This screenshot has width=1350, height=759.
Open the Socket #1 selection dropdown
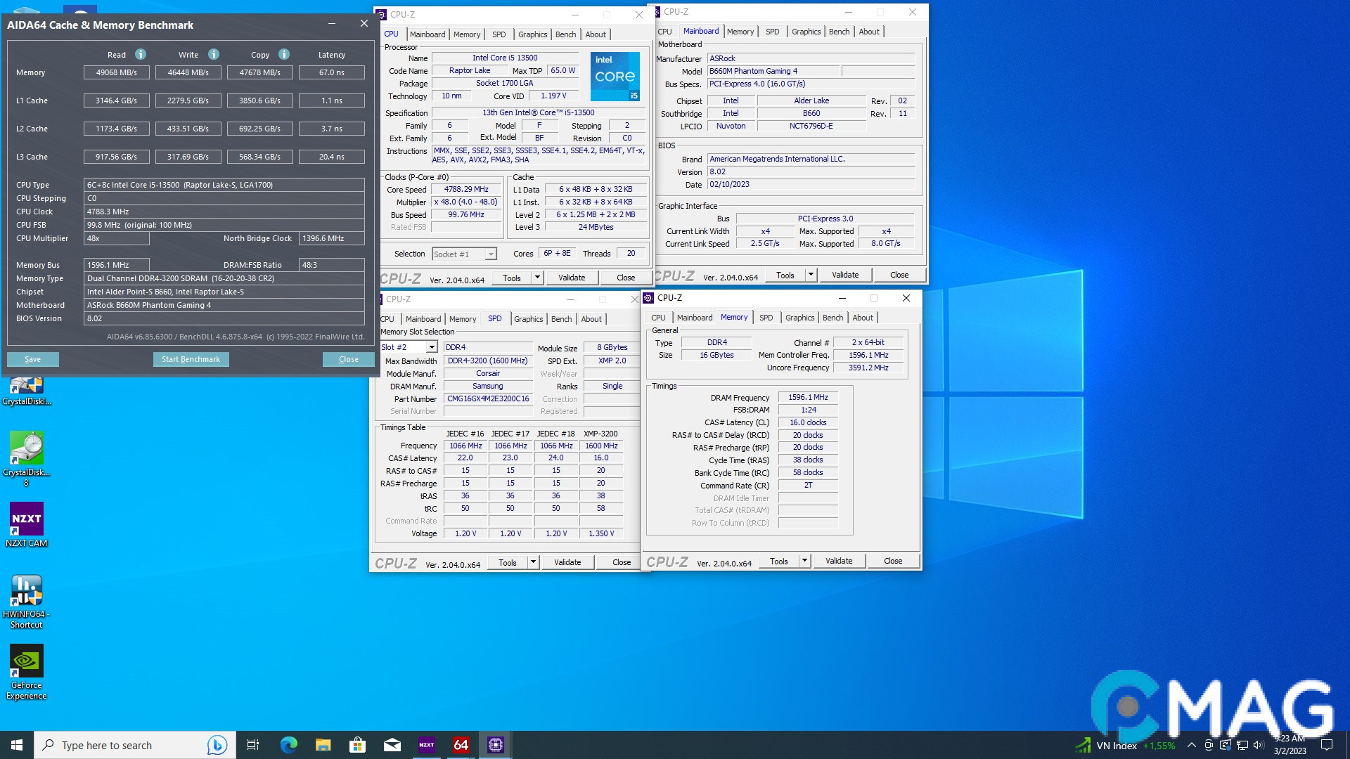tap(490, 254)
